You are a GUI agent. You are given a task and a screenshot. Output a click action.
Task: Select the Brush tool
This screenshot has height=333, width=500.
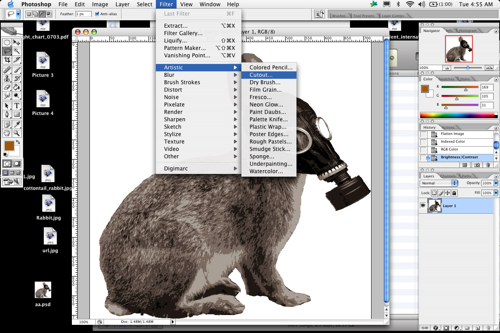point(17,70)
